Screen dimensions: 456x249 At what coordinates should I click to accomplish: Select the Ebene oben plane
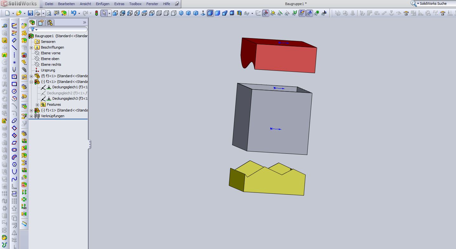point(47,59)
